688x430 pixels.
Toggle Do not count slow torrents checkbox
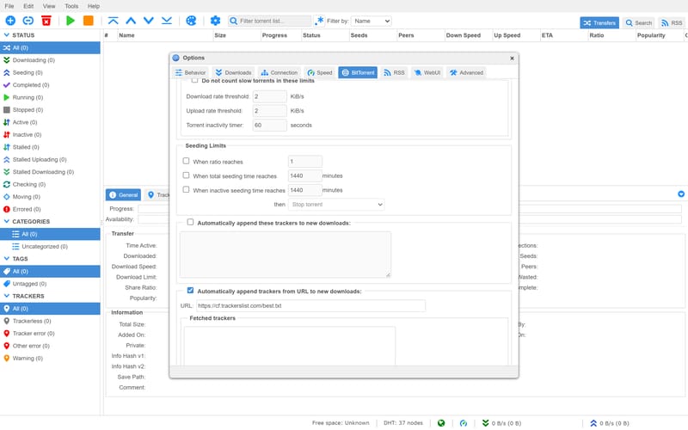point(195,80)
